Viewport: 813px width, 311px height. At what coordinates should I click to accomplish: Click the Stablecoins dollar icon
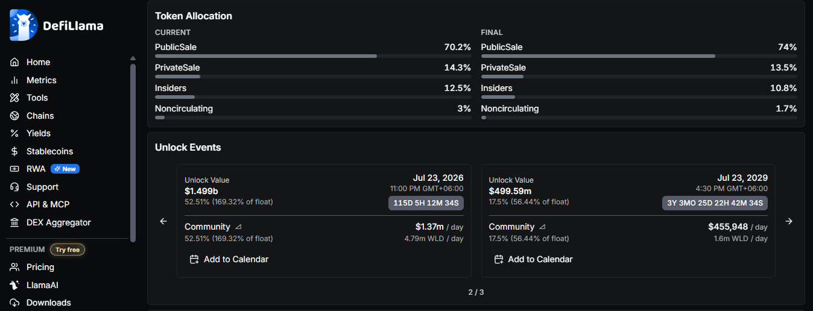pos(15,151)
